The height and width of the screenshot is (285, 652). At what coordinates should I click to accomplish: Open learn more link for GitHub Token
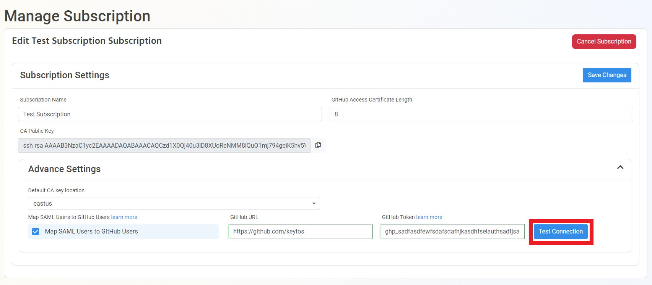tap(429, 217)
